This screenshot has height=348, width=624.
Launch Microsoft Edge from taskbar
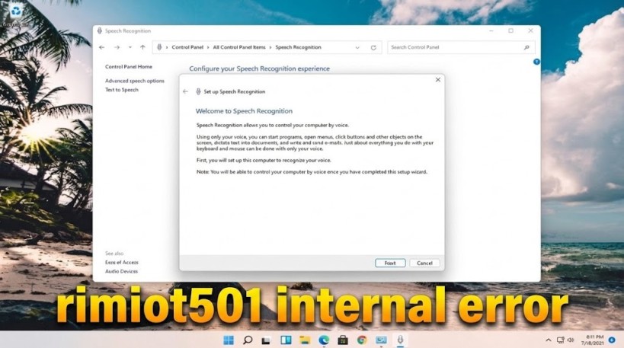pos(324,340)
